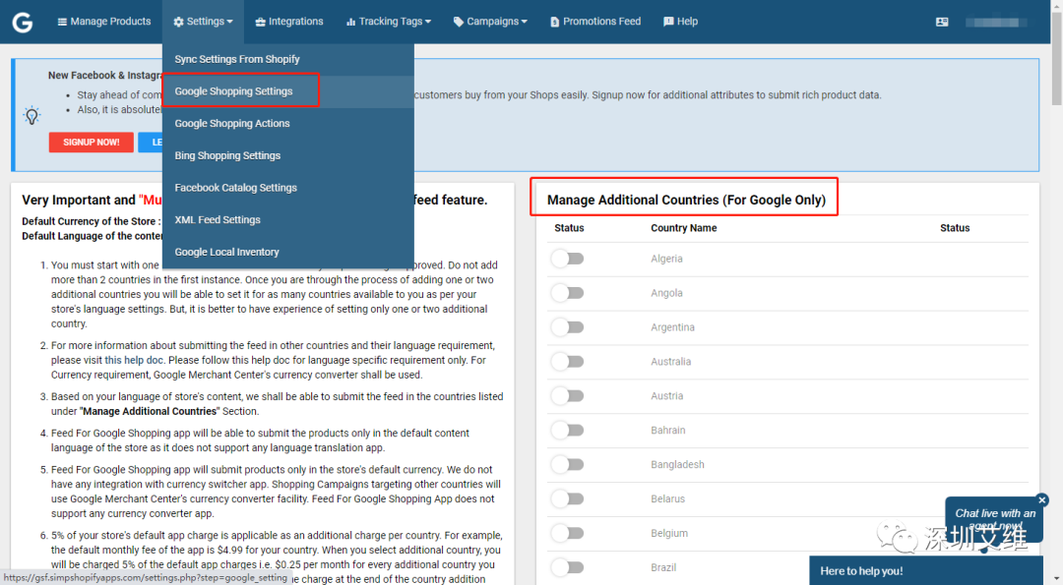Image resolution: width=1063 pixels, height=585 pixels.
Task: Collapse the Settings dropdown arrow
Action: click(229, 22)
